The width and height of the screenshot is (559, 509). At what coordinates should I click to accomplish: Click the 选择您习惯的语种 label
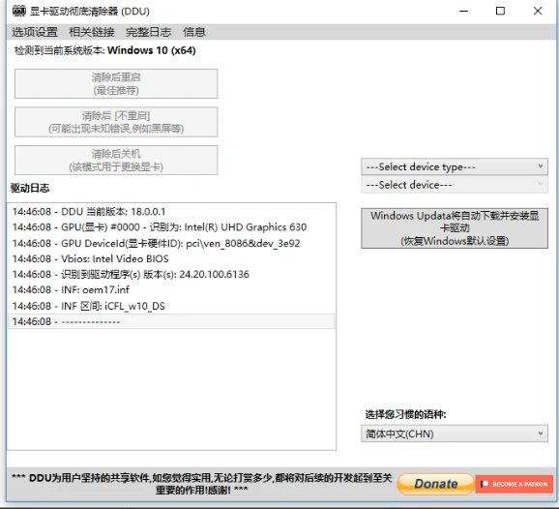pyautogui.click(x=405, y=414)
